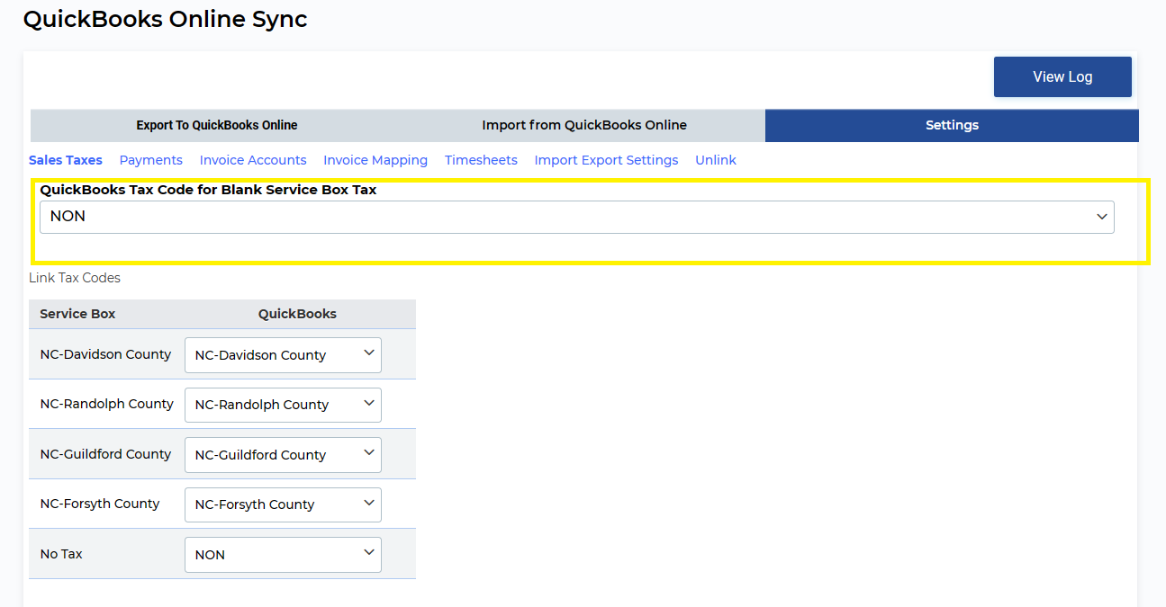
Task: Open the Sales Taxes sub-tab
Action: click(x=66, y=160)
